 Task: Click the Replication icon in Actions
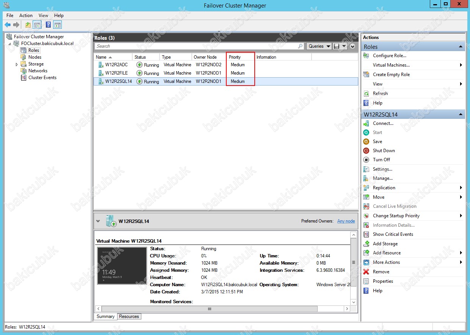366,188
